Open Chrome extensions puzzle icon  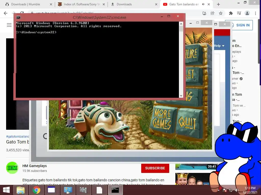pos(231,13)
